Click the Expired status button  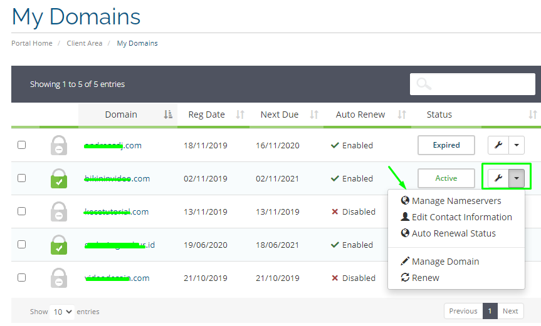[x=446, y=145]
